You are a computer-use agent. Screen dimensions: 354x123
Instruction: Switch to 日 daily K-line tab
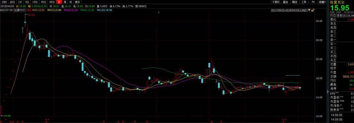[59, 2]
